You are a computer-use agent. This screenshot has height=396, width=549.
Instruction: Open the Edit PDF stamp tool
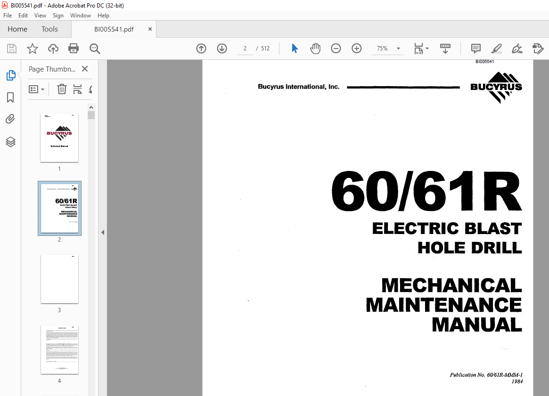tap(538, 48)
